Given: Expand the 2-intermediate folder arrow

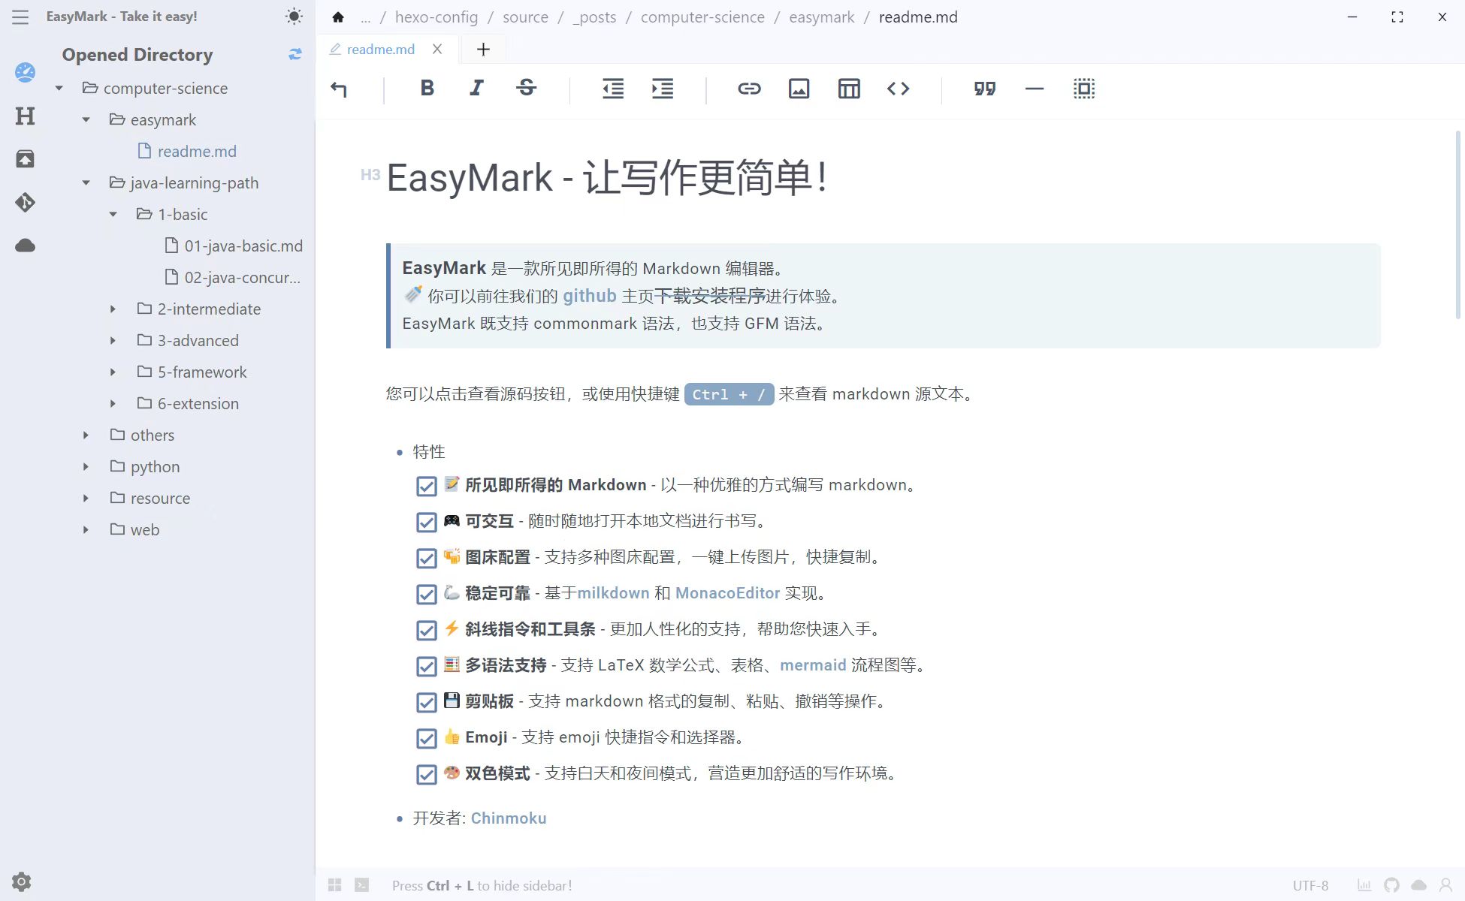Looking at the screenshot, I should (113, 309).
